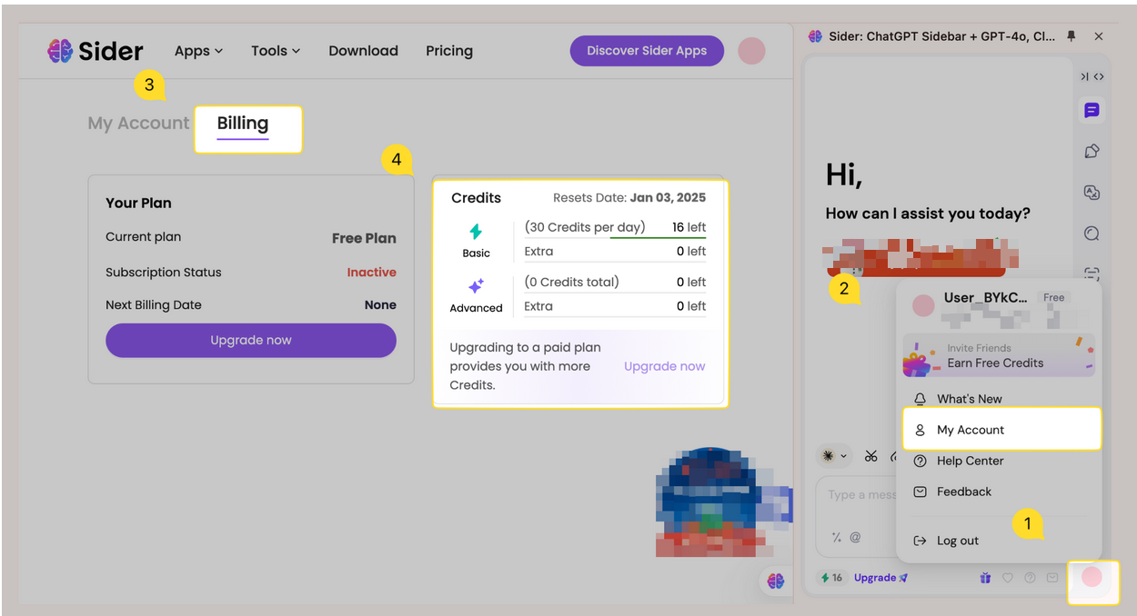The image size is (1137, 616).
Task: Click the 16 credits lightning badge
Action: click(832, 578)
